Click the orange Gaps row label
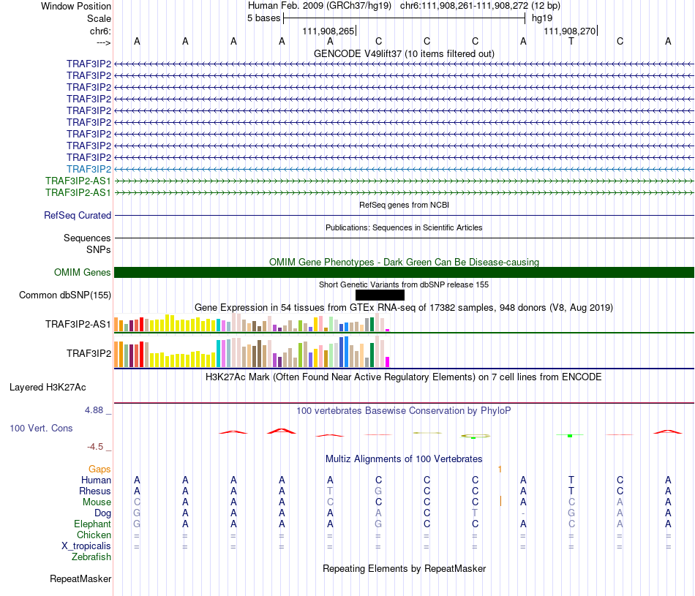 click(x=99, y=469)
